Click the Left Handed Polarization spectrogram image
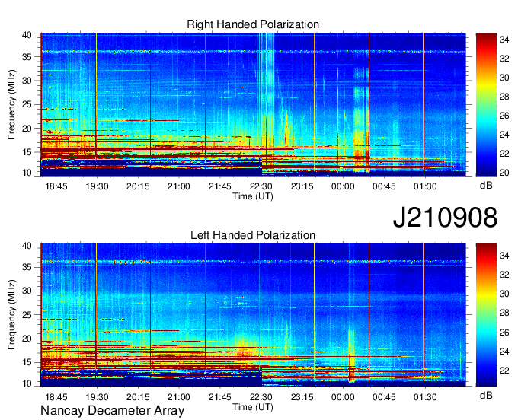518x420 pixels. [254, 314]
